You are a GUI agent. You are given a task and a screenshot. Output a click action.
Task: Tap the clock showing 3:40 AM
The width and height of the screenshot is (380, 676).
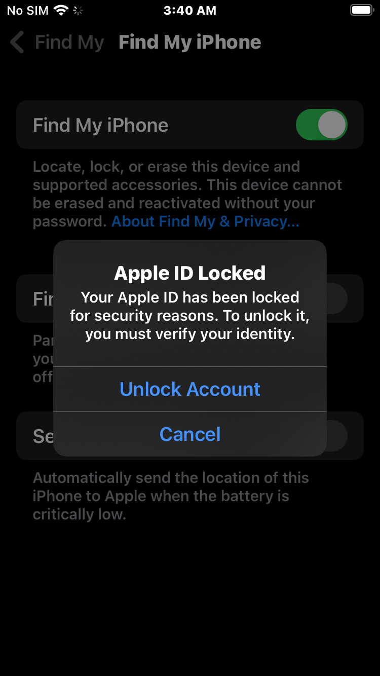point(190,10)
